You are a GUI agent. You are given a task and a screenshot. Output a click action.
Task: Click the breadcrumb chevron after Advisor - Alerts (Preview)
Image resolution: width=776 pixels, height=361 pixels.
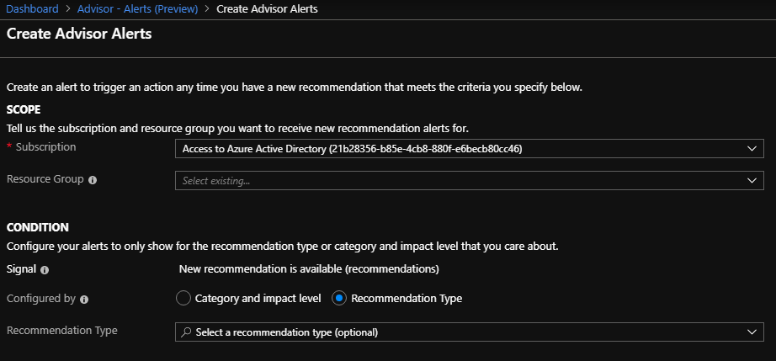[207, 9]
